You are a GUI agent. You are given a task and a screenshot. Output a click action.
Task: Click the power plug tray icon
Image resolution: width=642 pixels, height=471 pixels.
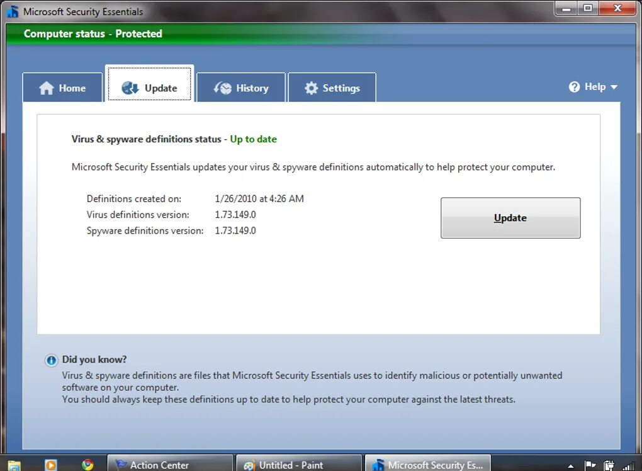coord(609,466)
